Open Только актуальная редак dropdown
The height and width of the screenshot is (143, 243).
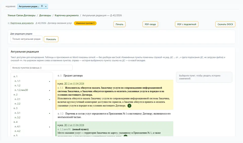(x=26, y=39)
